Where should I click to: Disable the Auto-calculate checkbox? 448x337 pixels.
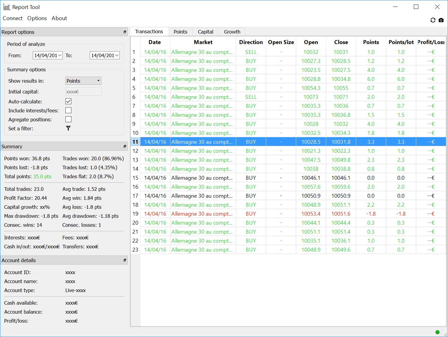pos(68,102)
